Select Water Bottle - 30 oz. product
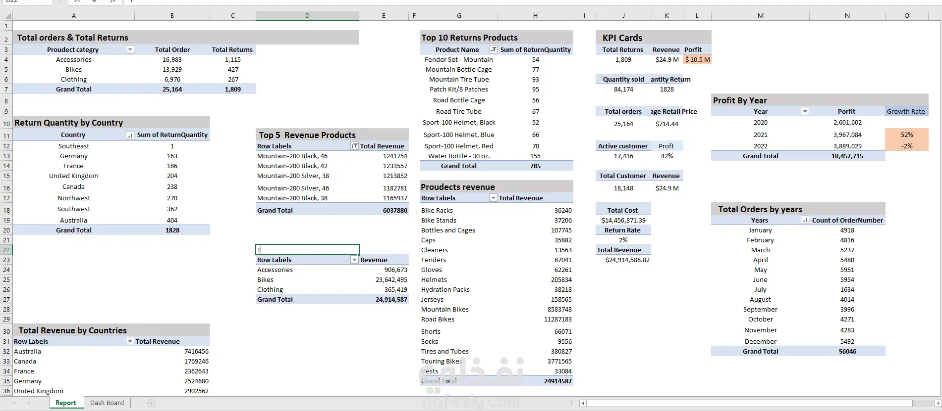This screenshot has width=942, height=411. (x=459, y=156)
